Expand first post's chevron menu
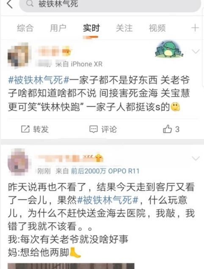204x269 pixels. pos(196,51)
